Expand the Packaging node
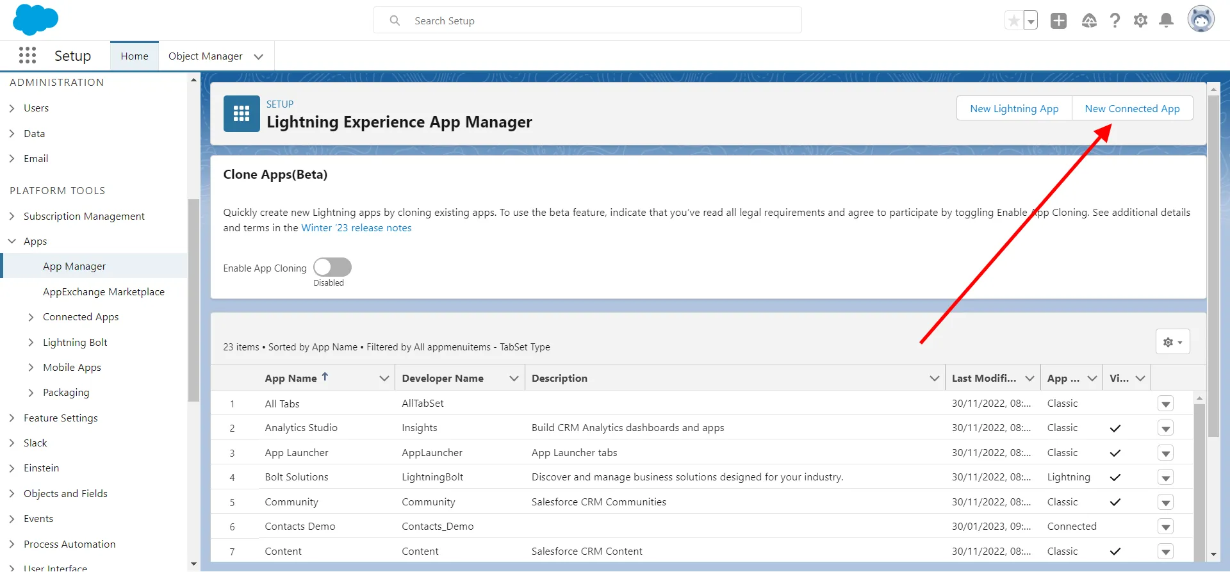The image size is (1230, 572). point(31,392)
